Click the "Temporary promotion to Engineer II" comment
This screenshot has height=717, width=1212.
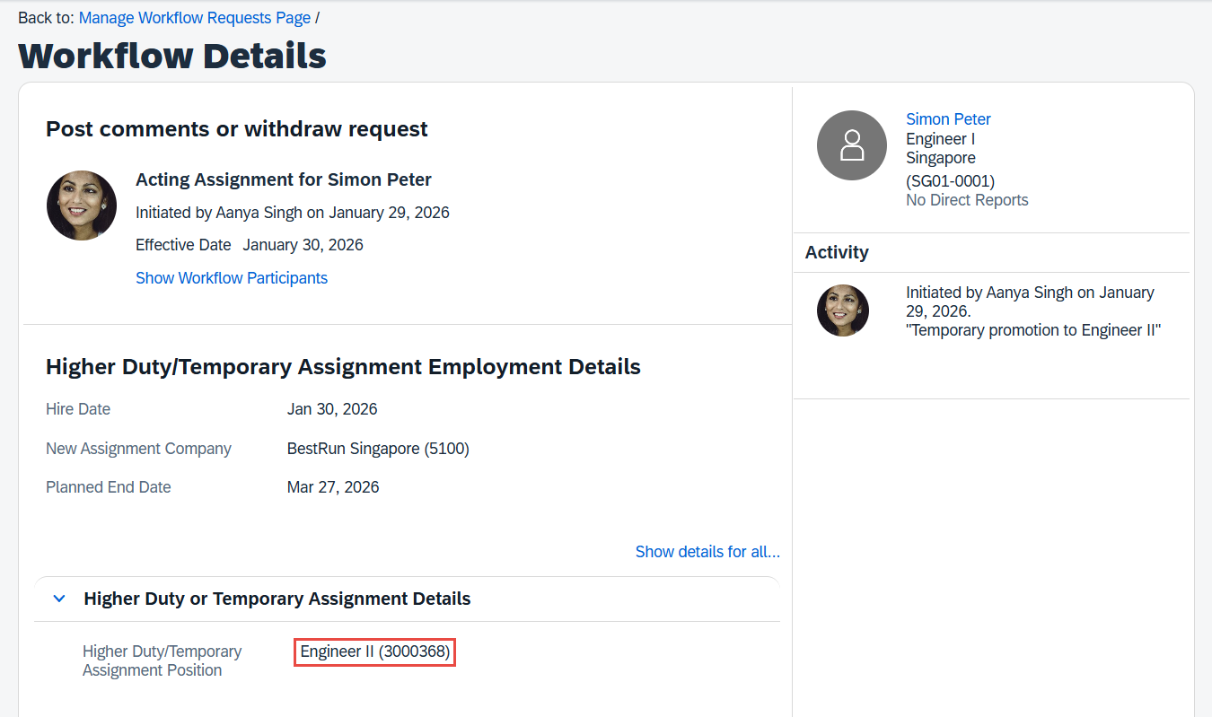(1033, 330)
